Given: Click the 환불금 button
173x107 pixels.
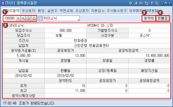Looking at the screenshot, I should 163,18.
